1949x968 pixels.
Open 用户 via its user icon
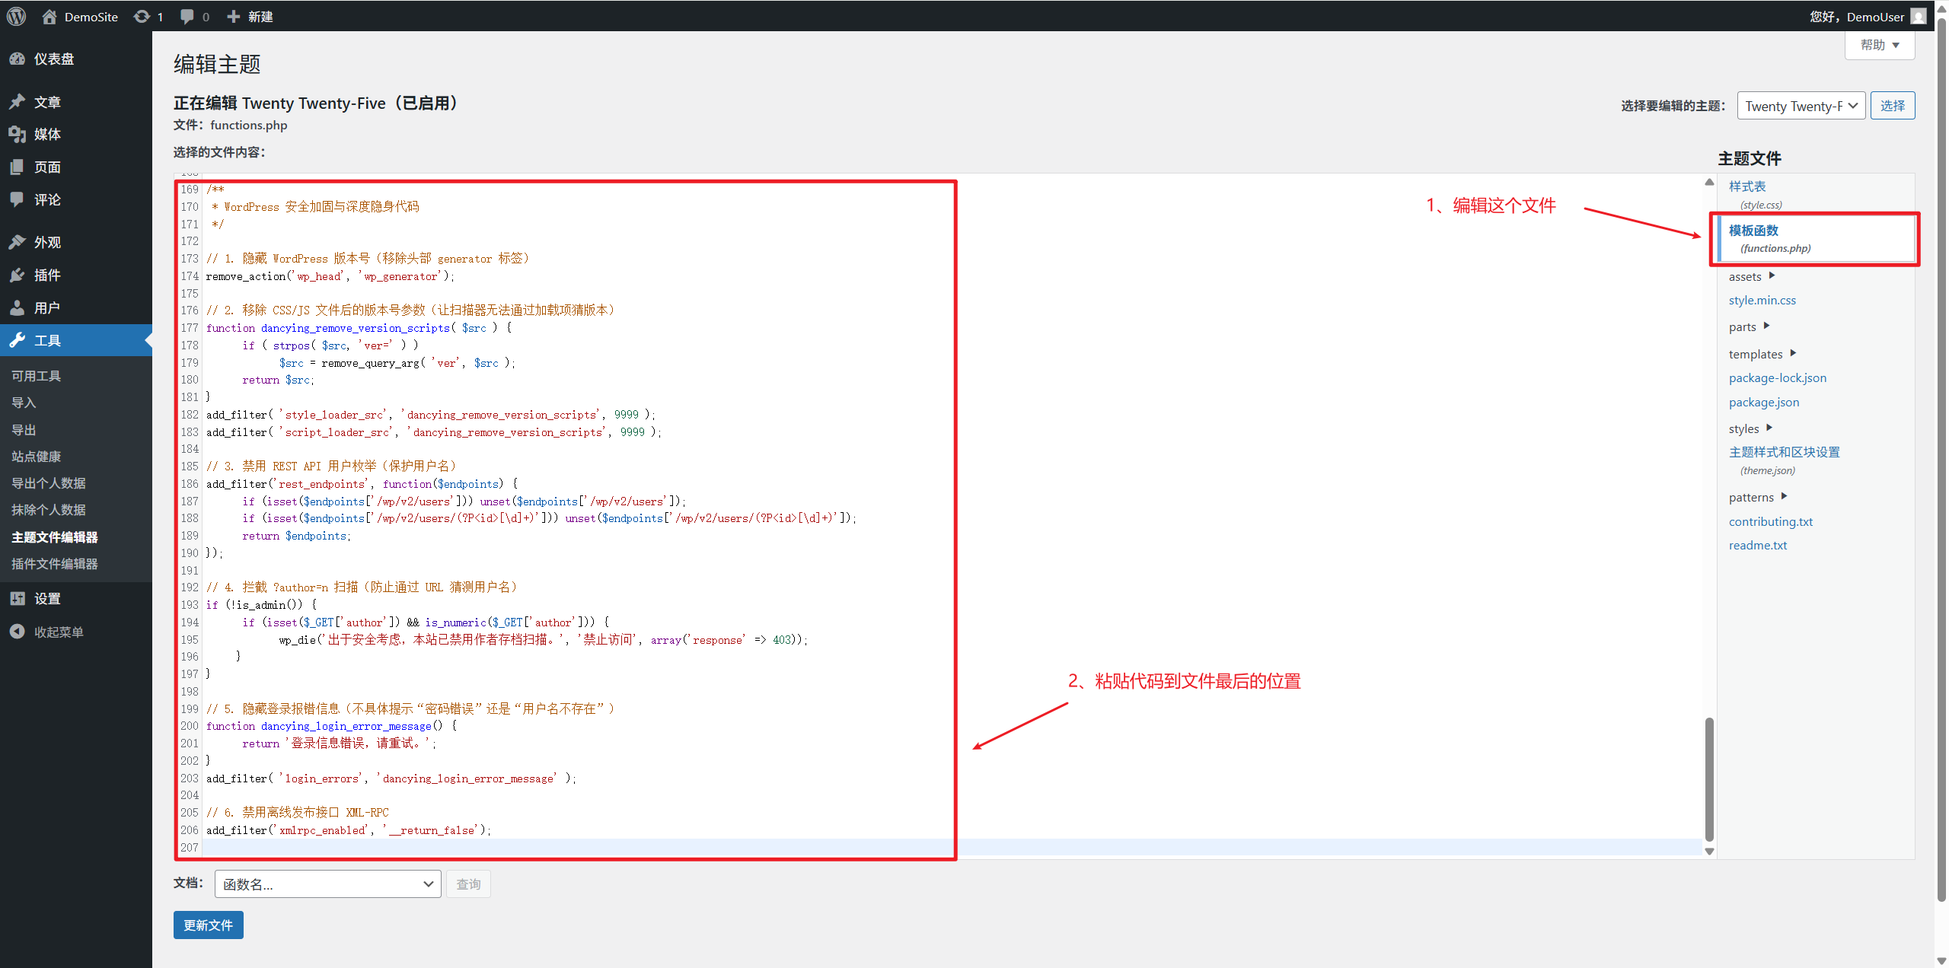18,307
